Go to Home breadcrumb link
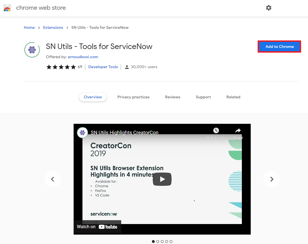This screenshot has width=308, height=244. 29,27
